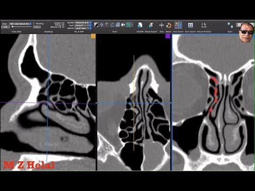Toggle the Axis Colors icon

tap(178, 25)
